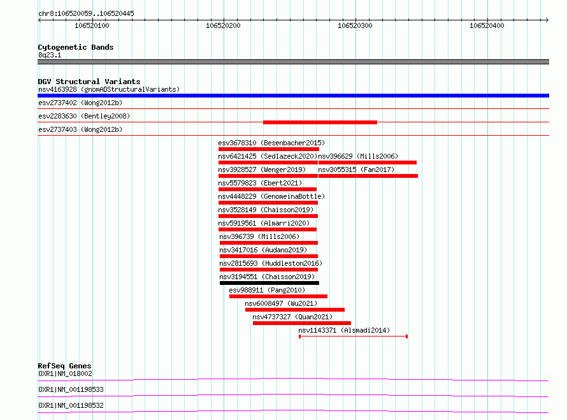Screen dimensions: 567x420
Task: Click the red bar under esv988911
Action: coord(278,296)
